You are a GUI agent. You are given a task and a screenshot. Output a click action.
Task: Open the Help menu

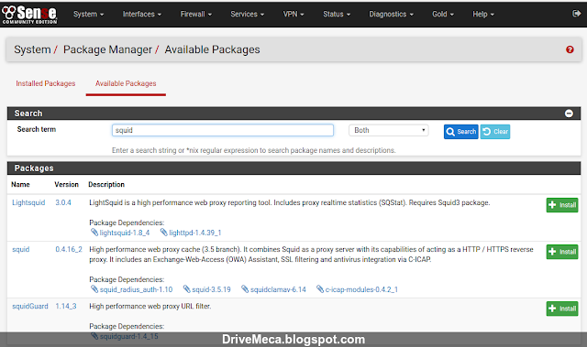[483, 15]
